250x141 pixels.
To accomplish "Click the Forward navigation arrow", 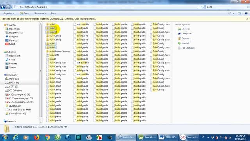I will coord(8,7).
